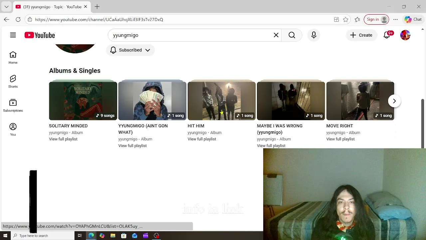Open the You section in sidebar
Image resolution: width=426 pixels, height=240 pixels.
tap(13, 130)
